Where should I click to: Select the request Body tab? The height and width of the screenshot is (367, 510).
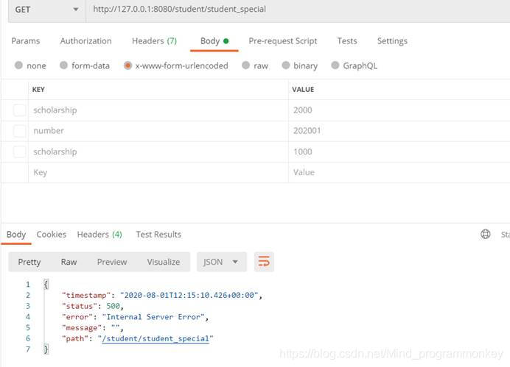214,41
